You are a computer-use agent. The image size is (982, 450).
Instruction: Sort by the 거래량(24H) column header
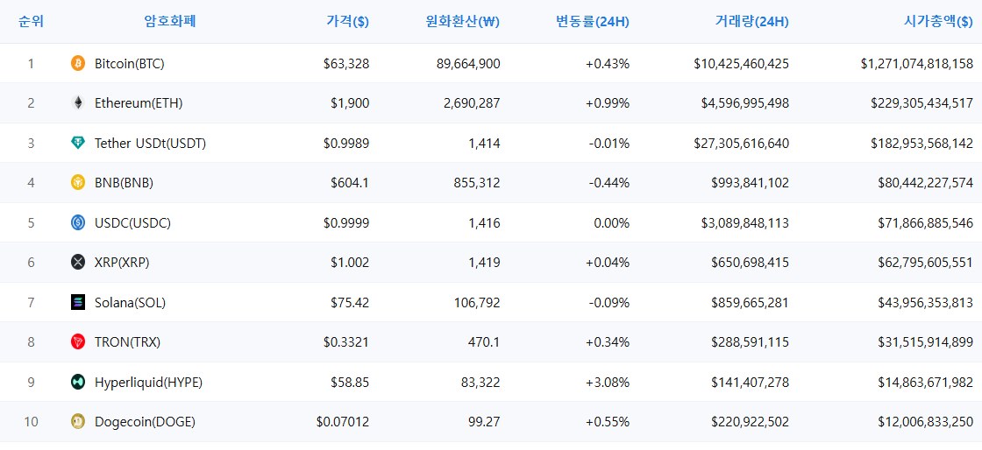coord(751,22)
